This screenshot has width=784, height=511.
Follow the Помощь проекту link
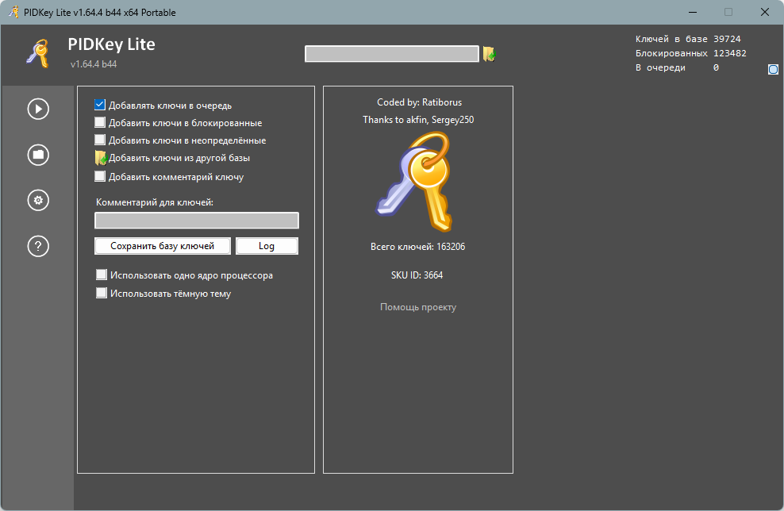[x=418, y=307]
